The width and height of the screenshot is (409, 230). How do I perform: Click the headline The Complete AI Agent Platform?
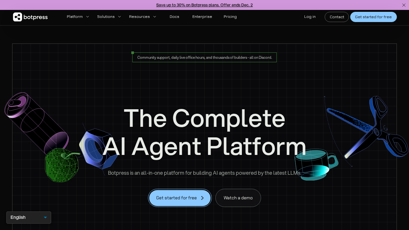[204, 133]
